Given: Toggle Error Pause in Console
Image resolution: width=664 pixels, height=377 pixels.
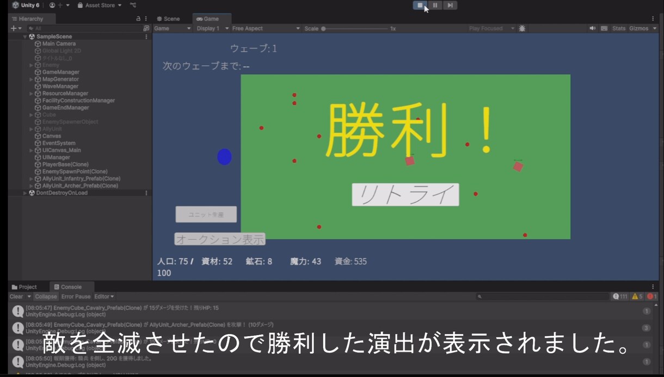Looking at the screenshot, I should coord(76,296).
